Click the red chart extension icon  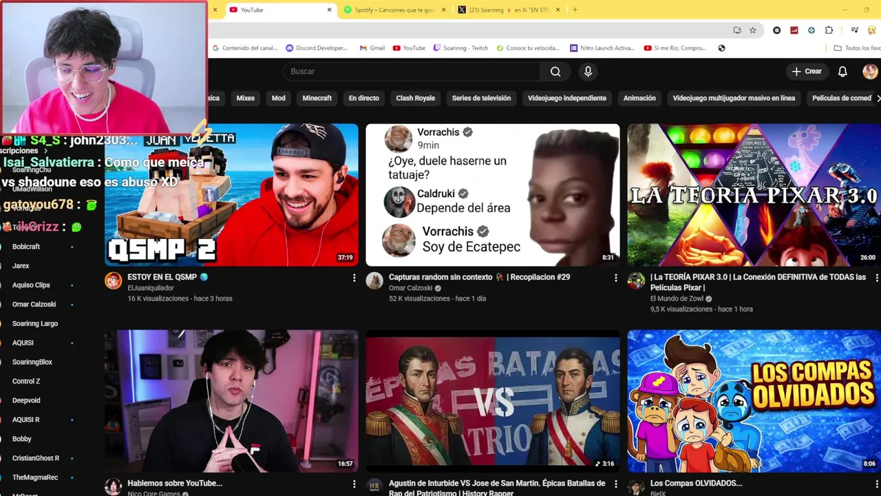tap(794, 30)
